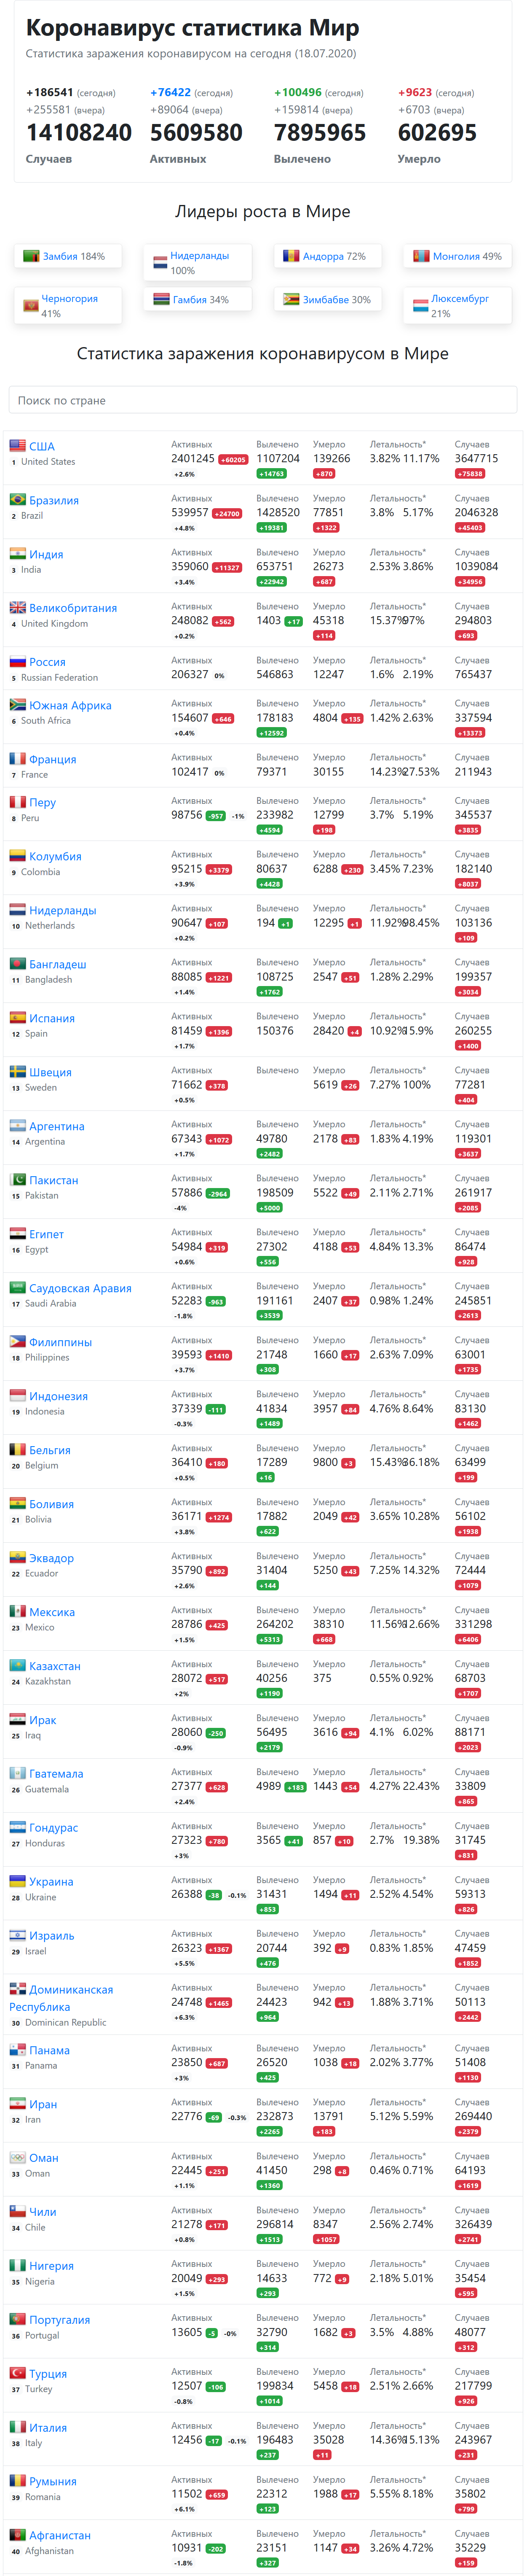Open the Афганистан country link
This screenshot has width=527, height=2576.
pos(60,2535)
